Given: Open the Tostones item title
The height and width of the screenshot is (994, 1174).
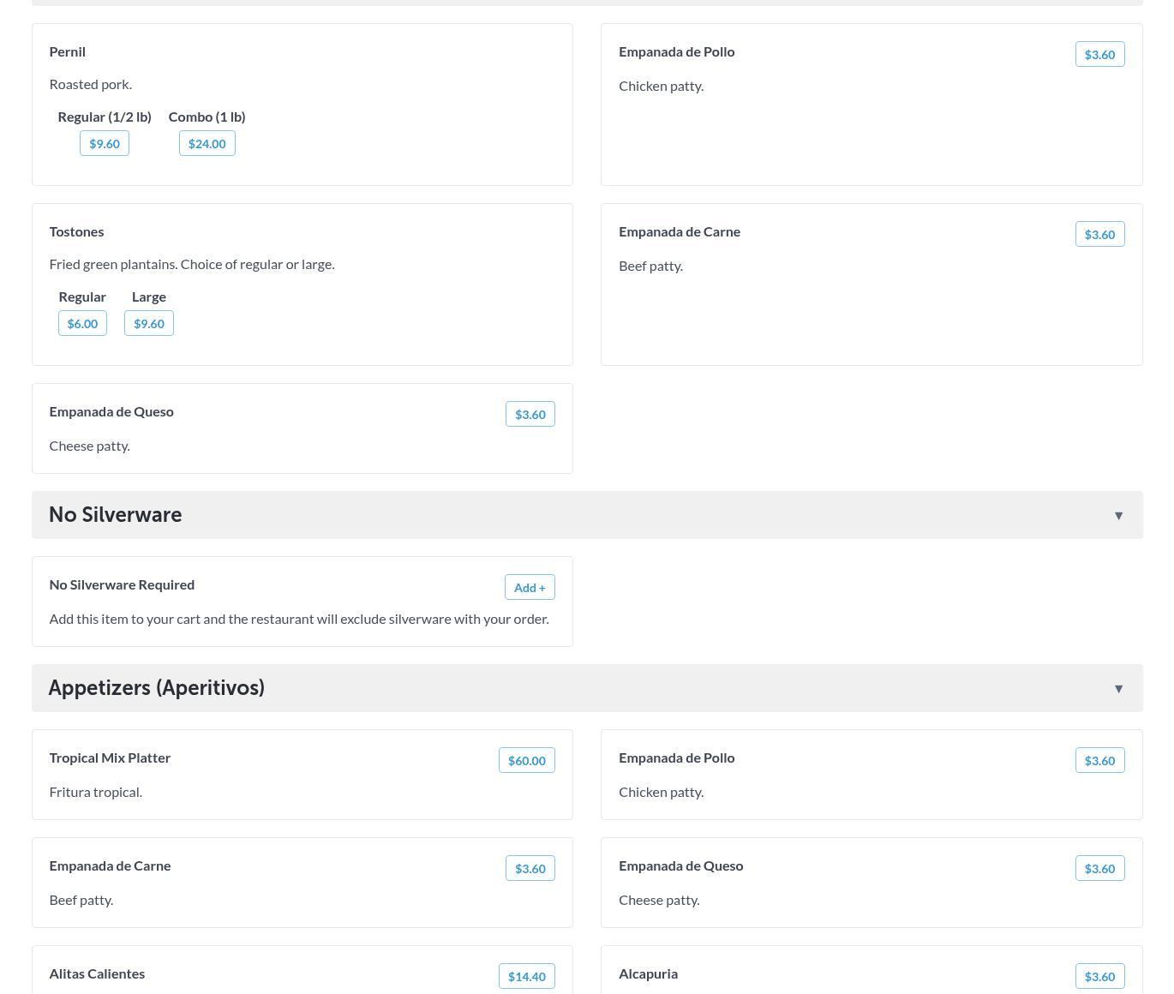Looking at the screenshot, I should point(76,231).
